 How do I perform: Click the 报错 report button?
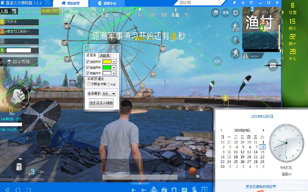[226, 13]
